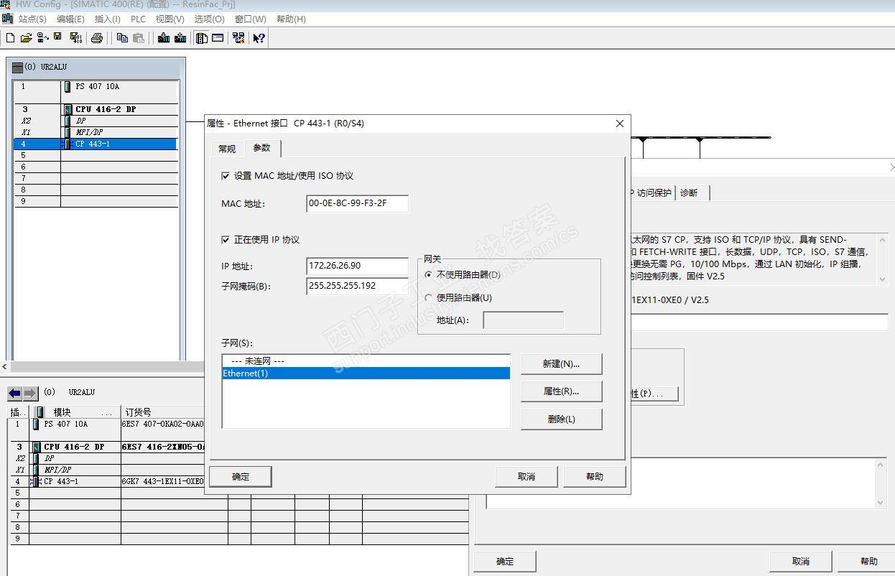Select Ethernet(1) in the subnet list
Image resolution: width=895 pixels, height=576 pixels.
(366, 373)
